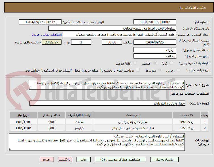
Task: Click the deadline date field 1404/09/26
Action: [x=155, y=42]
